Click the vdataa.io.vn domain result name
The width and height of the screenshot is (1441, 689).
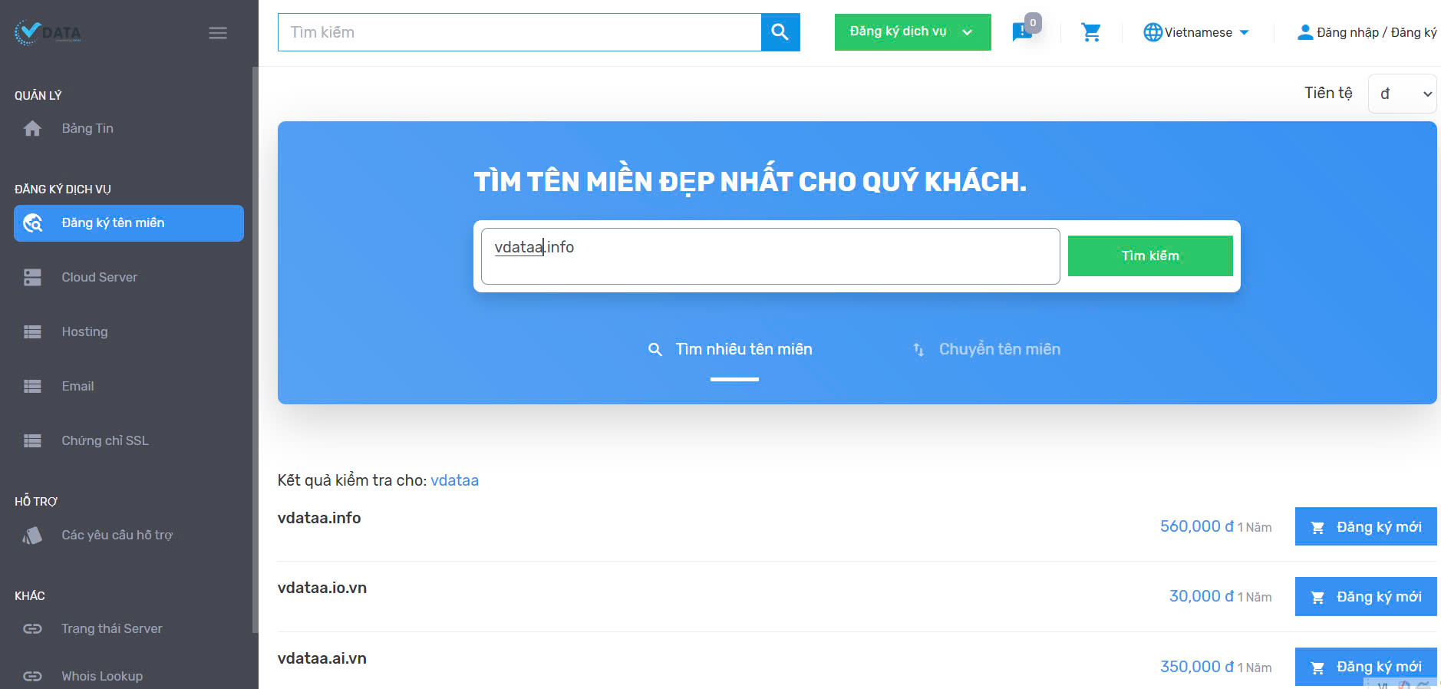pos(322,588)
